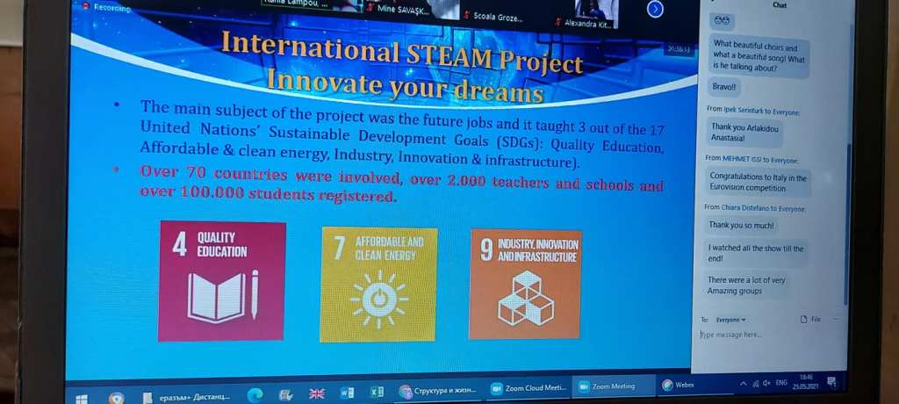Open the chat more options ellipsis

click(x=835, y=319)
